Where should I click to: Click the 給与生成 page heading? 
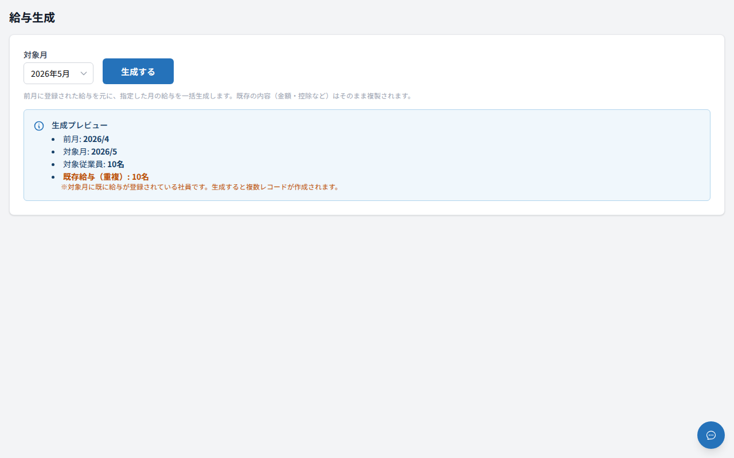[32, 18]
